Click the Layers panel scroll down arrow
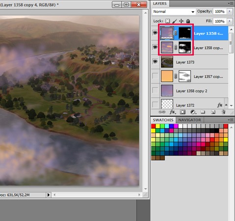 point(231,106)
